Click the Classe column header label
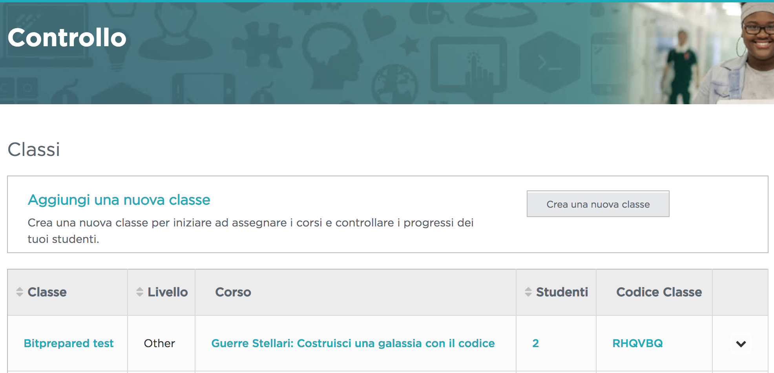The height and width of the screenshot is (373, 774). pos(47,292)
